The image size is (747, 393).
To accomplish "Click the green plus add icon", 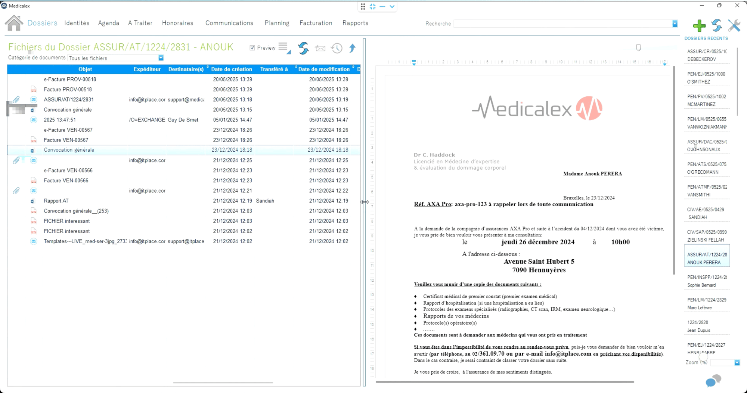I will [x=699, y=25].
